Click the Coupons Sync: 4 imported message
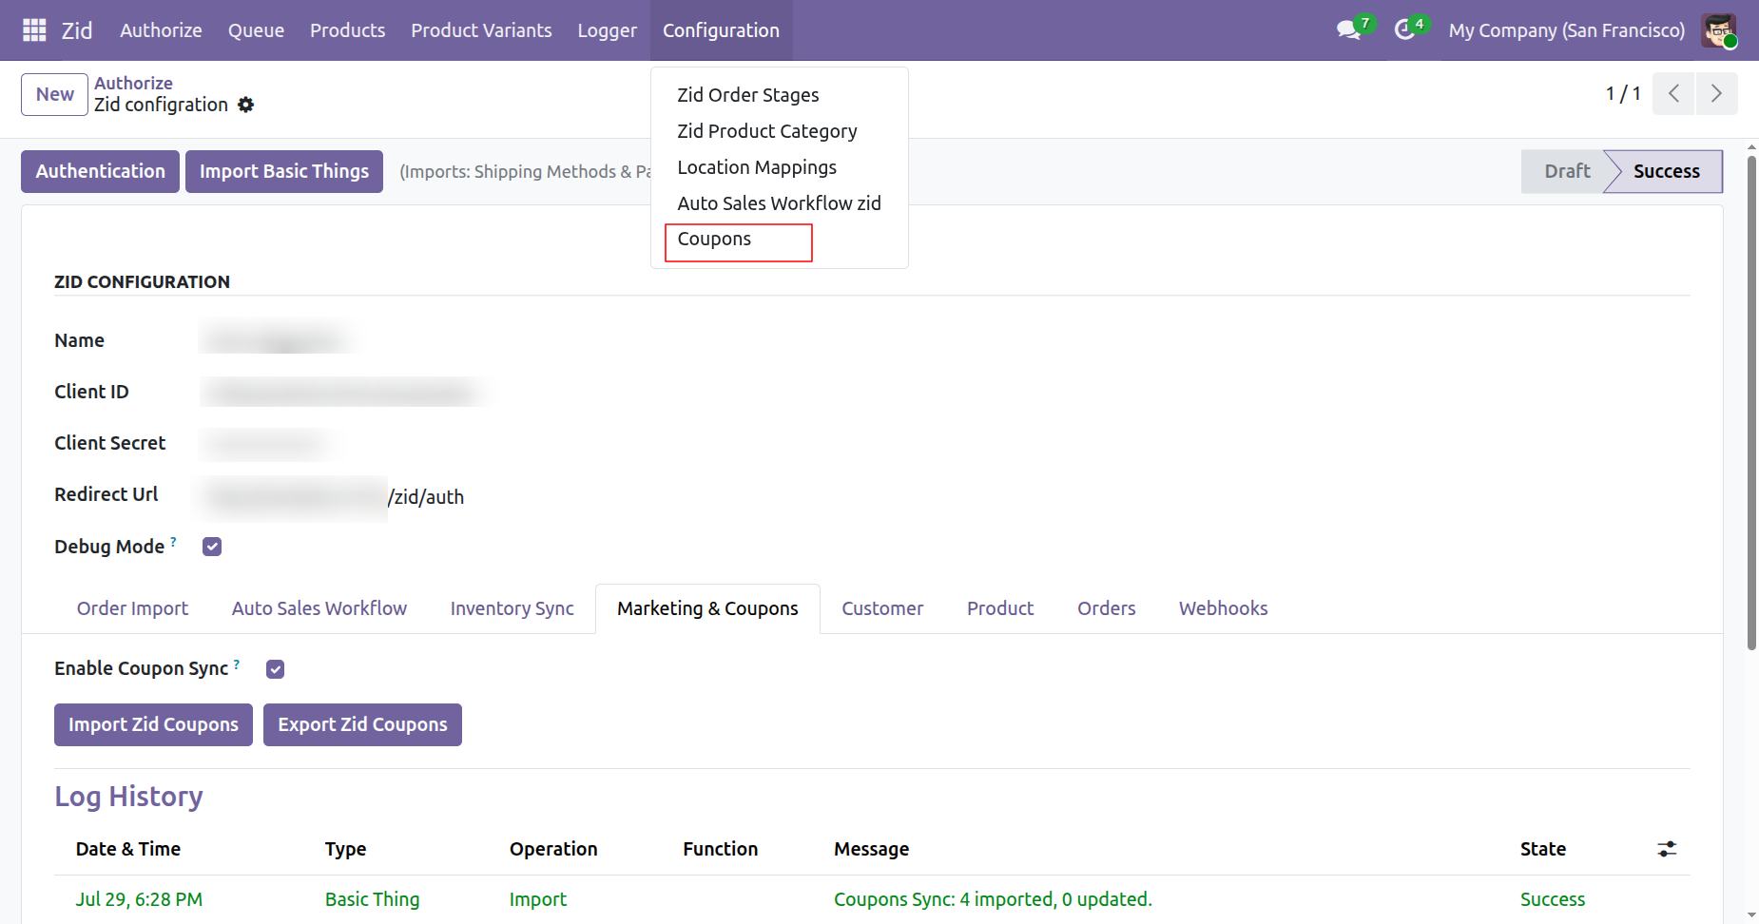 (993, 899)
